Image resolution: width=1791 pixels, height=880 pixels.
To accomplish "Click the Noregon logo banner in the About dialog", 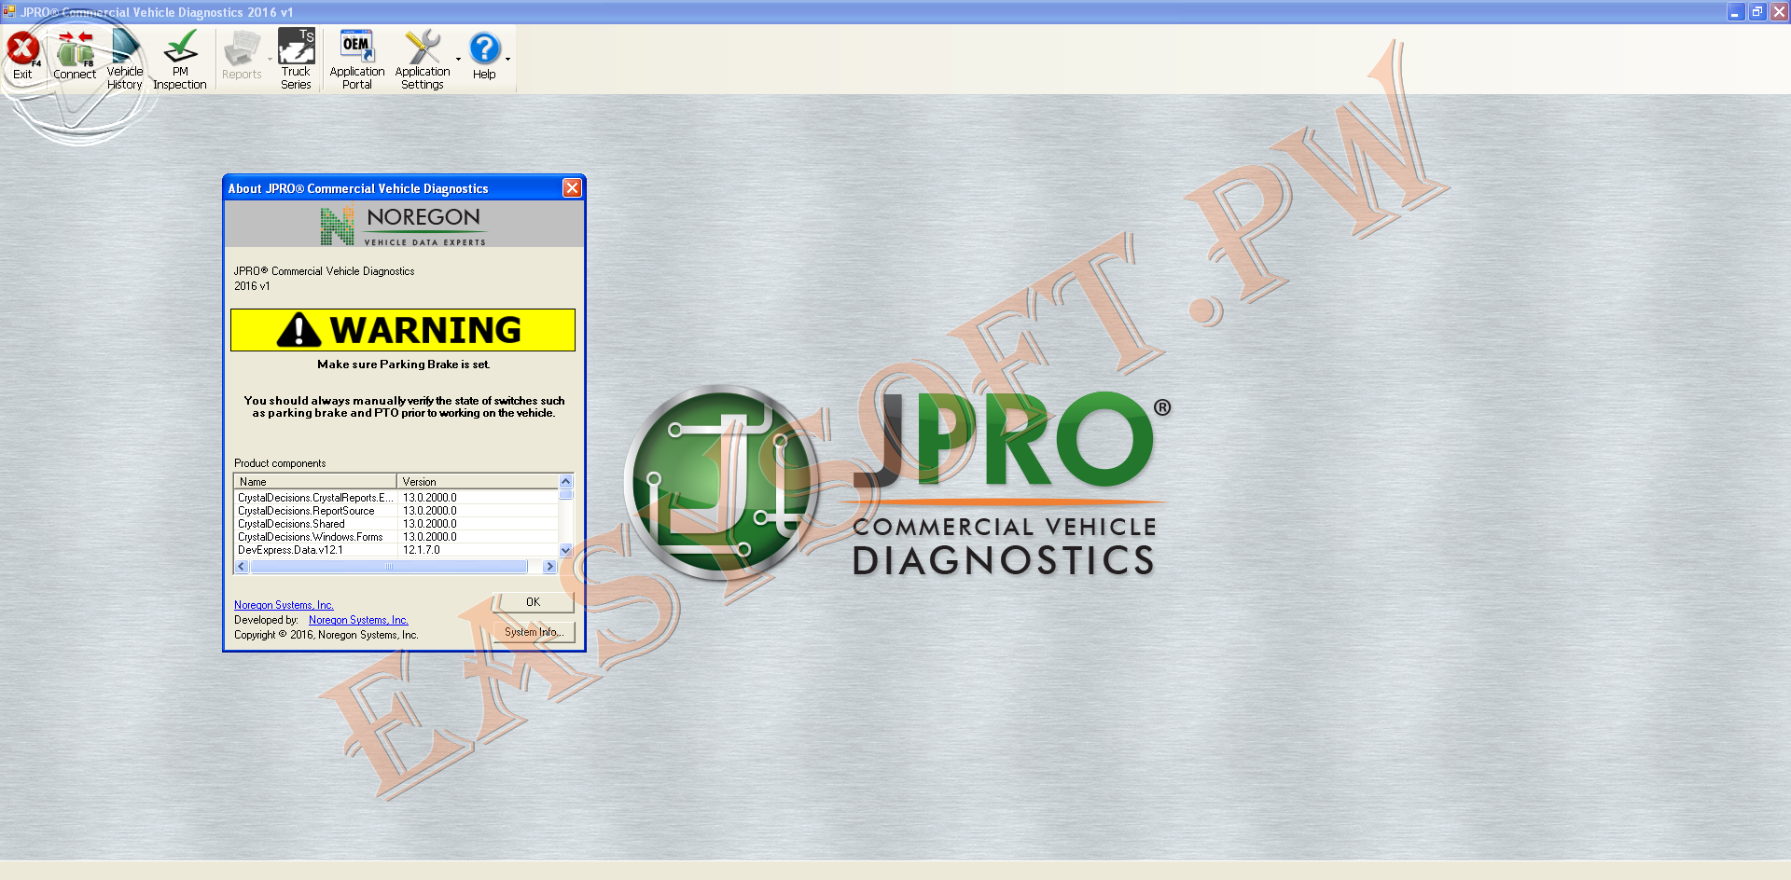I will [404, 225].
